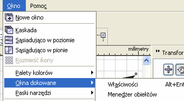Click the vertical tiling icon

[x=9, y=50]
